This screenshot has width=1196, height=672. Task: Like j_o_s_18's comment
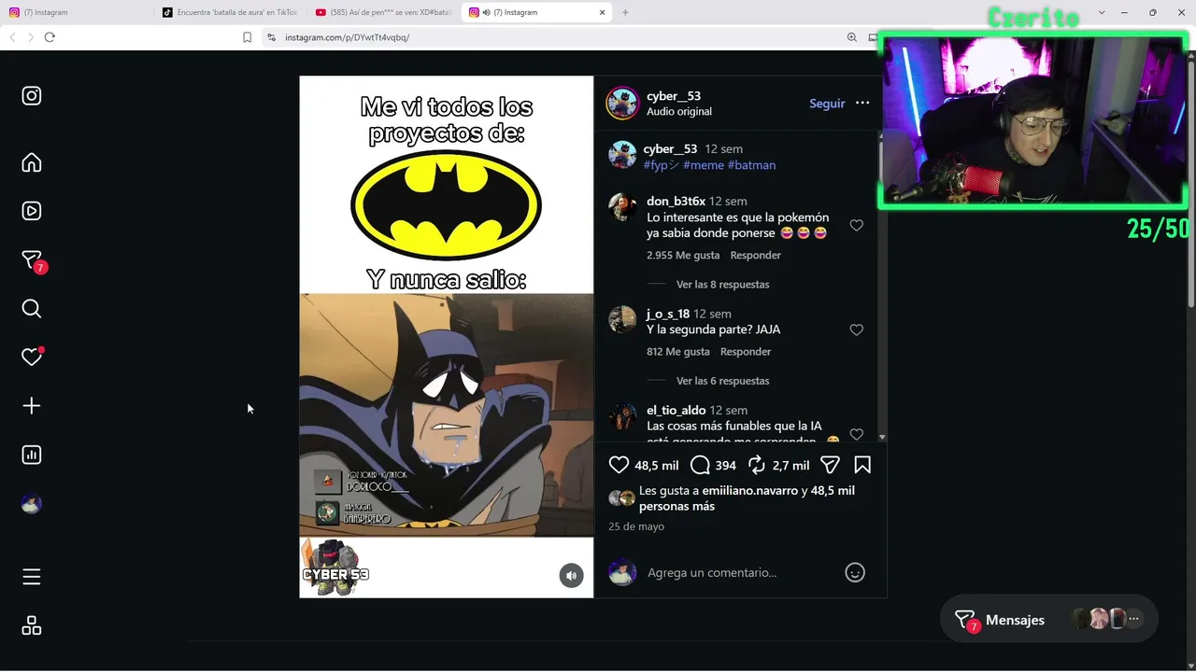pyautogui.click(x=857, y=330)
